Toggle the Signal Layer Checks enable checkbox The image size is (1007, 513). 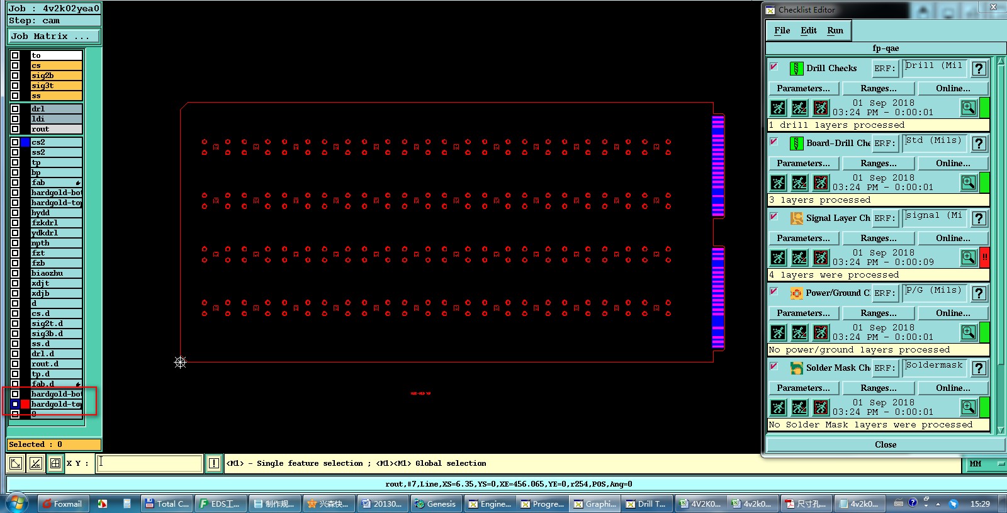pos(774,217)
